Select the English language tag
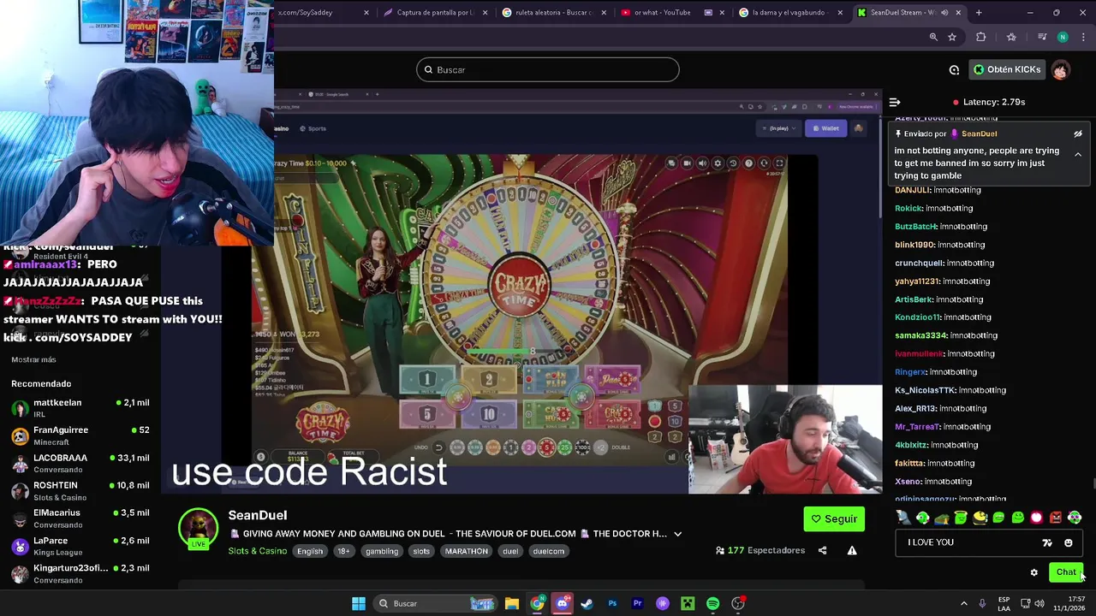The image size is (1096, 616). point(310,552)
